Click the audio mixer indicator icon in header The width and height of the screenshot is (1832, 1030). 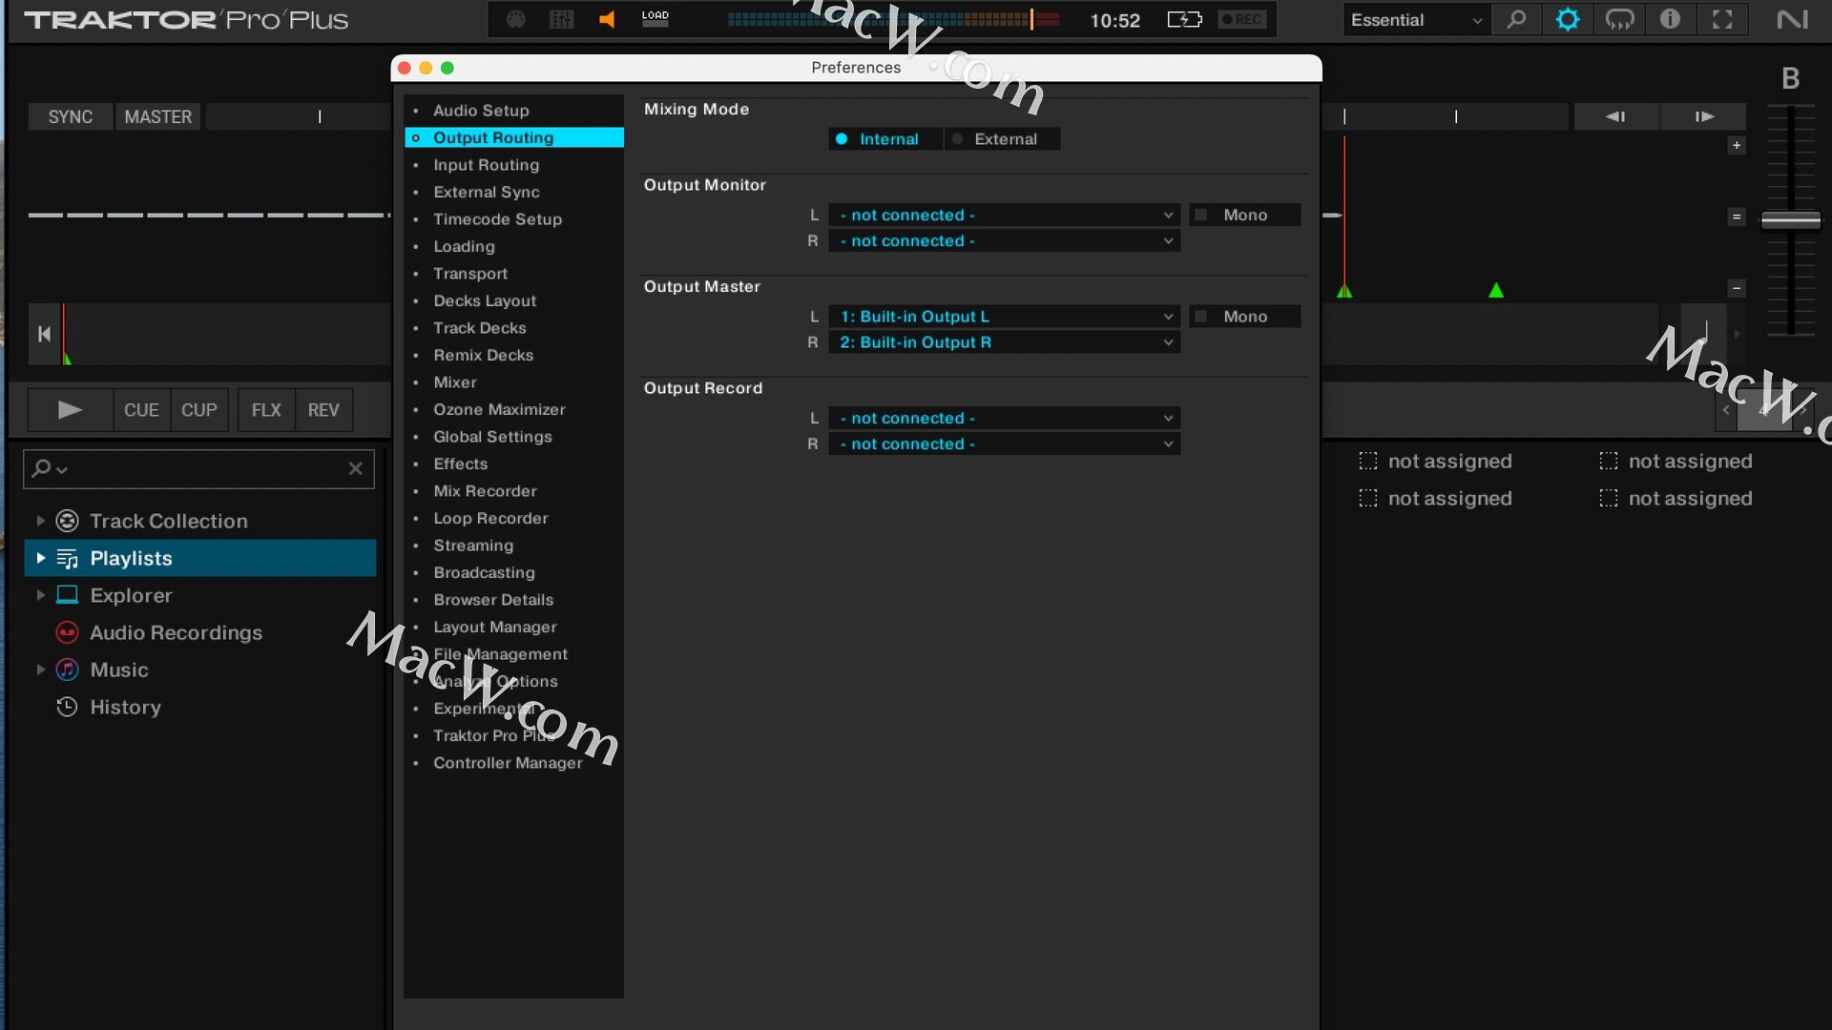pos(562,19)
